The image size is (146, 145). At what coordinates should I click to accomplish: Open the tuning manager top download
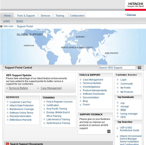tap(129, 114)
